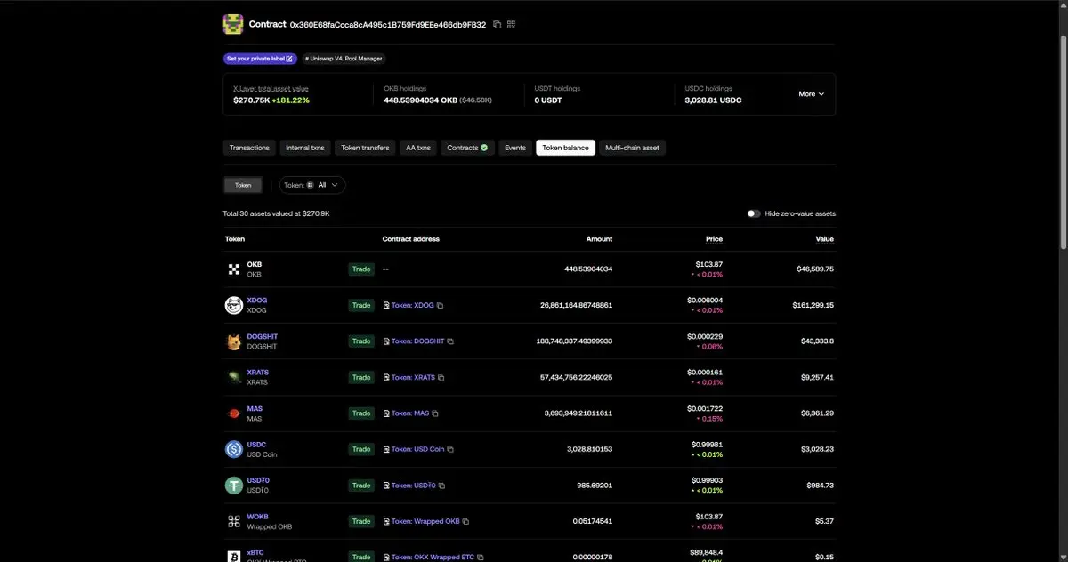The image size is (1068, 562).
Task: Open the Token: XDOG contract link
Action: pyautogui.click(x=413, y=305)
